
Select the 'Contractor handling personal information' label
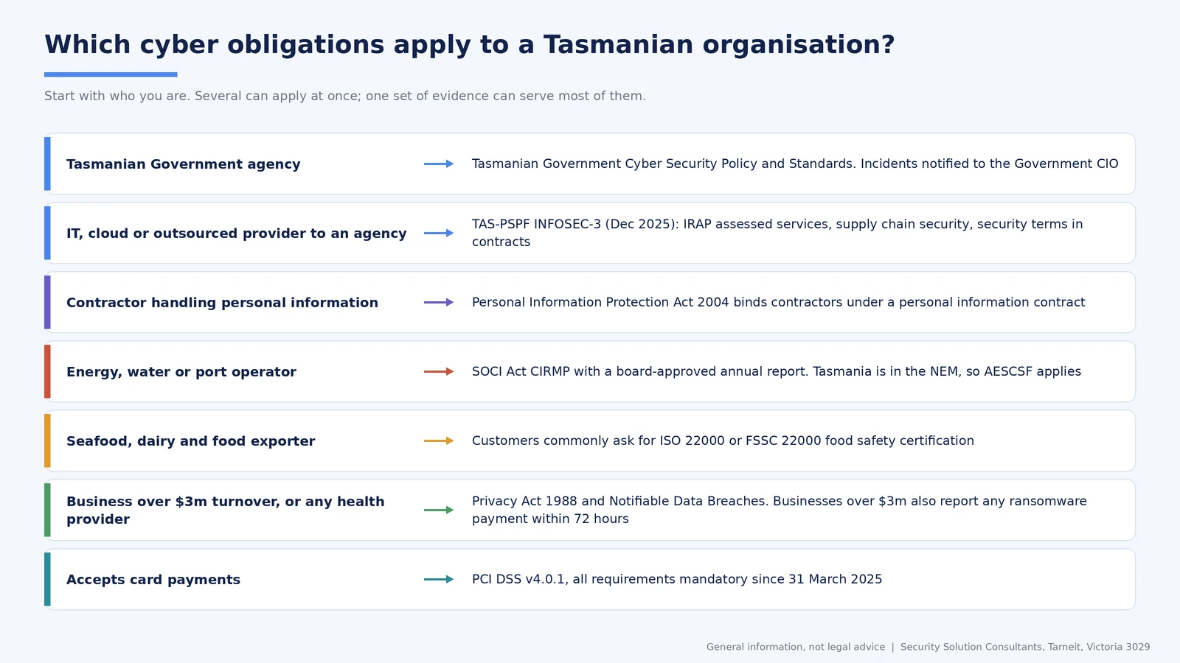coord(222,303)
